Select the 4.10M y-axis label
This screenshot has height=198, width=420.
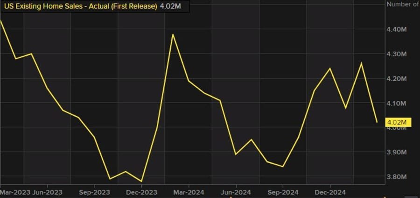[x=398, y=103]
